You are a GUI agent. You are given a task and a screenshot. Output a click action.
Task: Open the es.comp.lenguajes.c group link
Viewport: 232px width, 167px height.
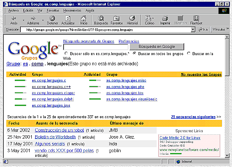click(49, 81)
